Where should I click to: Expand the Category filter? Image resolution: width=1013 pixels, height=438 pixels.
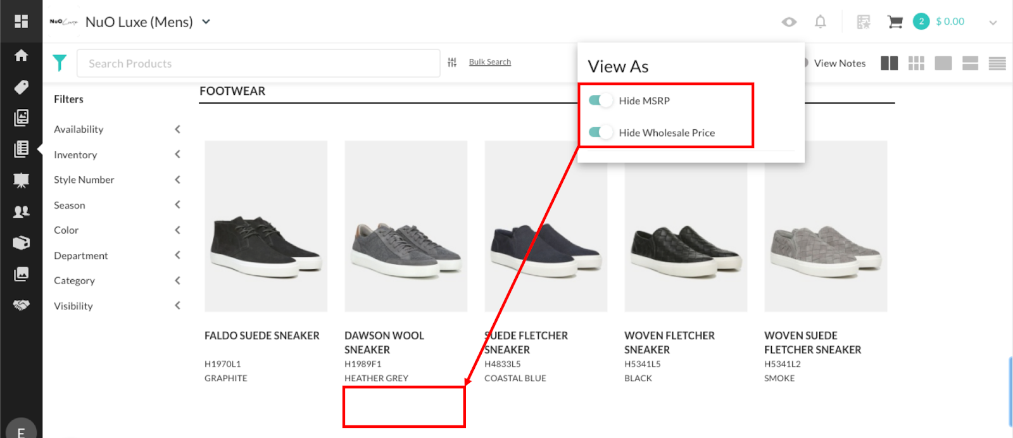[177, 280]
